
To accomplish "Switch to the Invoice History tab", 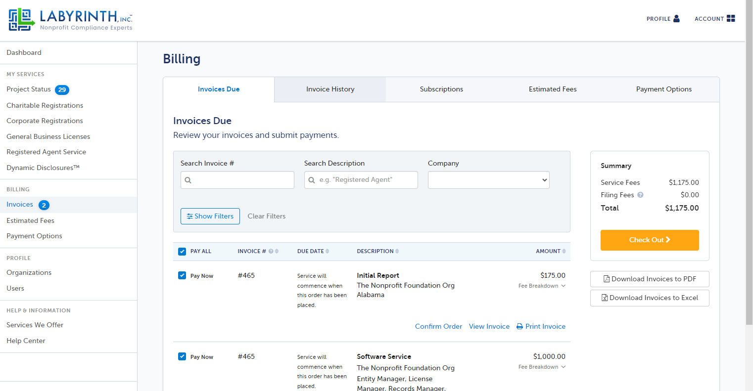I will tap(330, 89).
